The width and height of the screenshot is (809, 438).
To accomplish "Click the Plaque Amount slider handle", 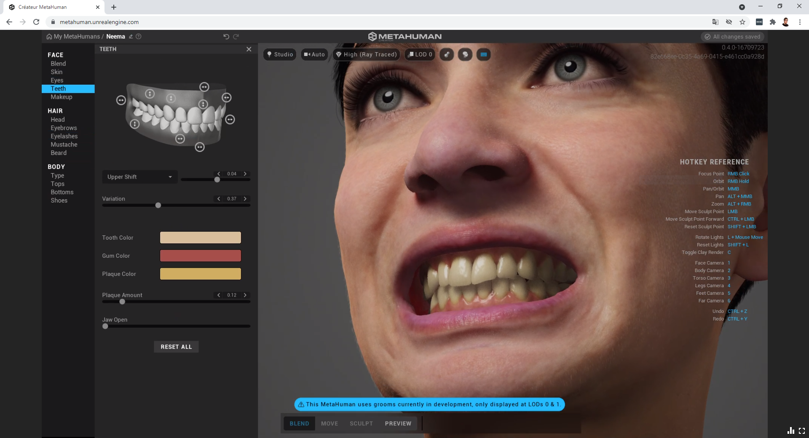I will 122,302.
